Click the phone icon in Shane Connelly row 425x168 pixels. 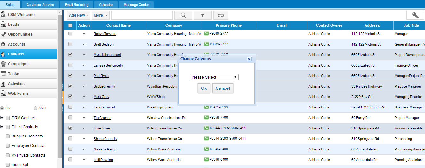click(x=206, y=138)
